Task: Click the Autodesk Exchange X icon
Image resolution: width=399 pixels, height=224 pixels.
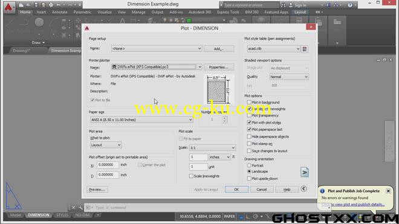Action: pos(328,5)
